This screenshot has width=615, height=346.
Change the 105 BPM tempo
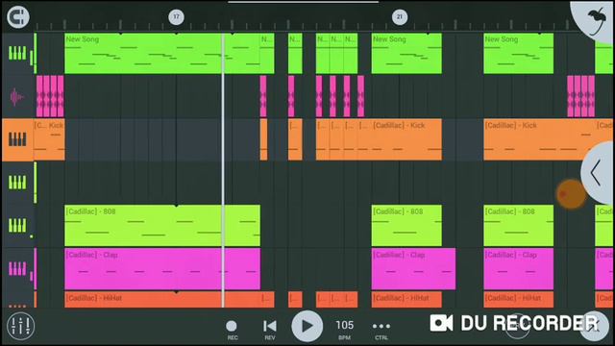[344, 329]
